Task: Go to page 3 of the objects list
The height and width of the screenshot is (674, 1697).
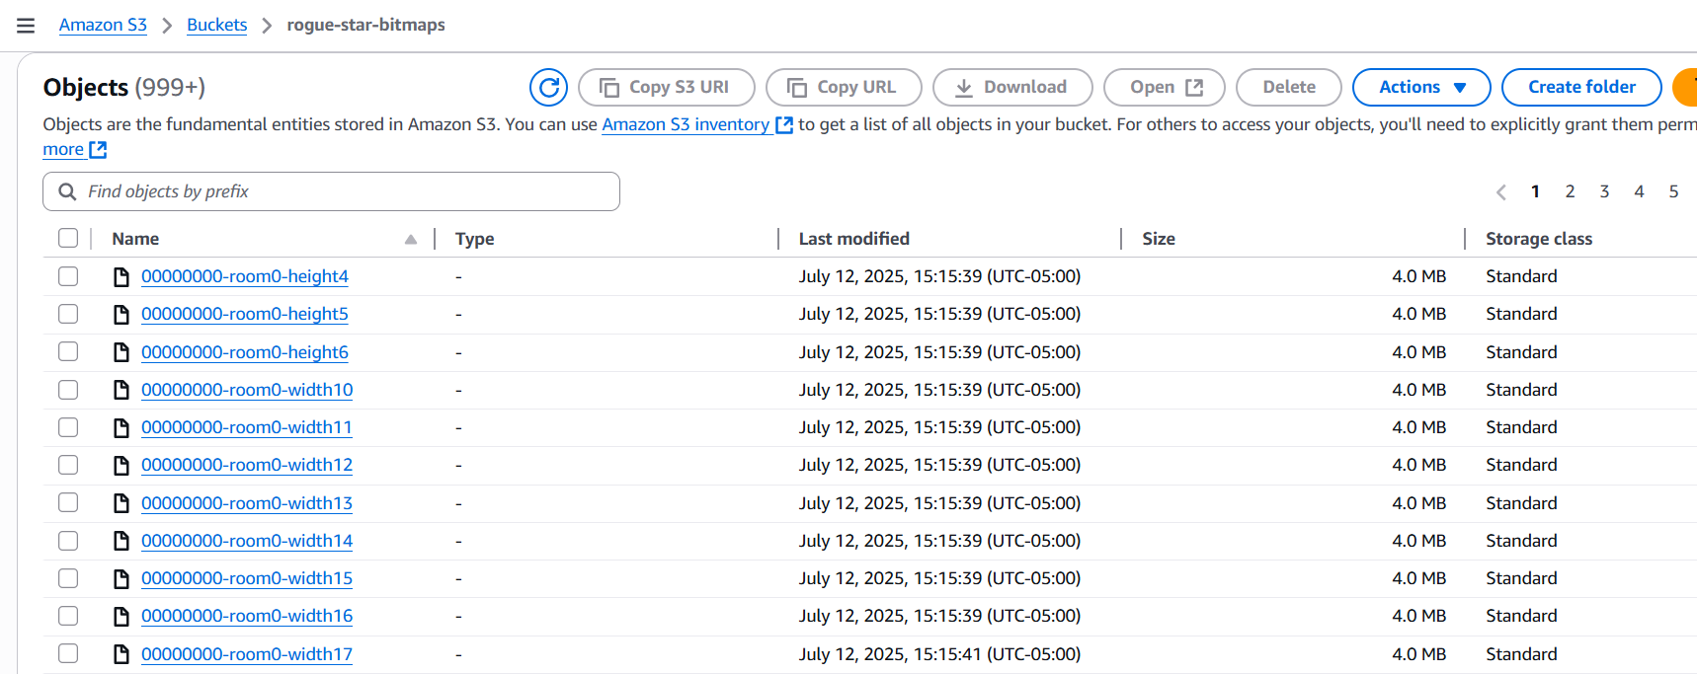Action: coord(1604,191)
